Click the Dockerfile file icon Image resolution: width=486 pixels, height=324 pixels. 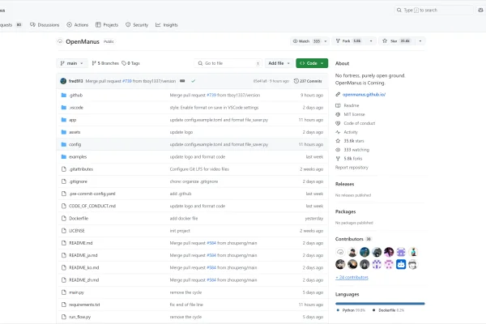[64, 218]
